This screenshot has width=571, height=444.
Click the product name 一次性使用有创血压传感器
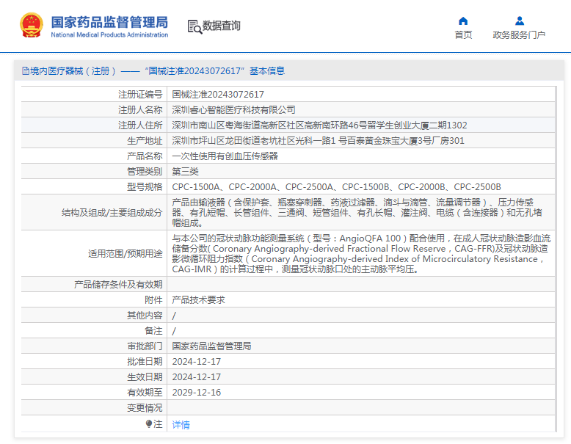tap(225, 156)
